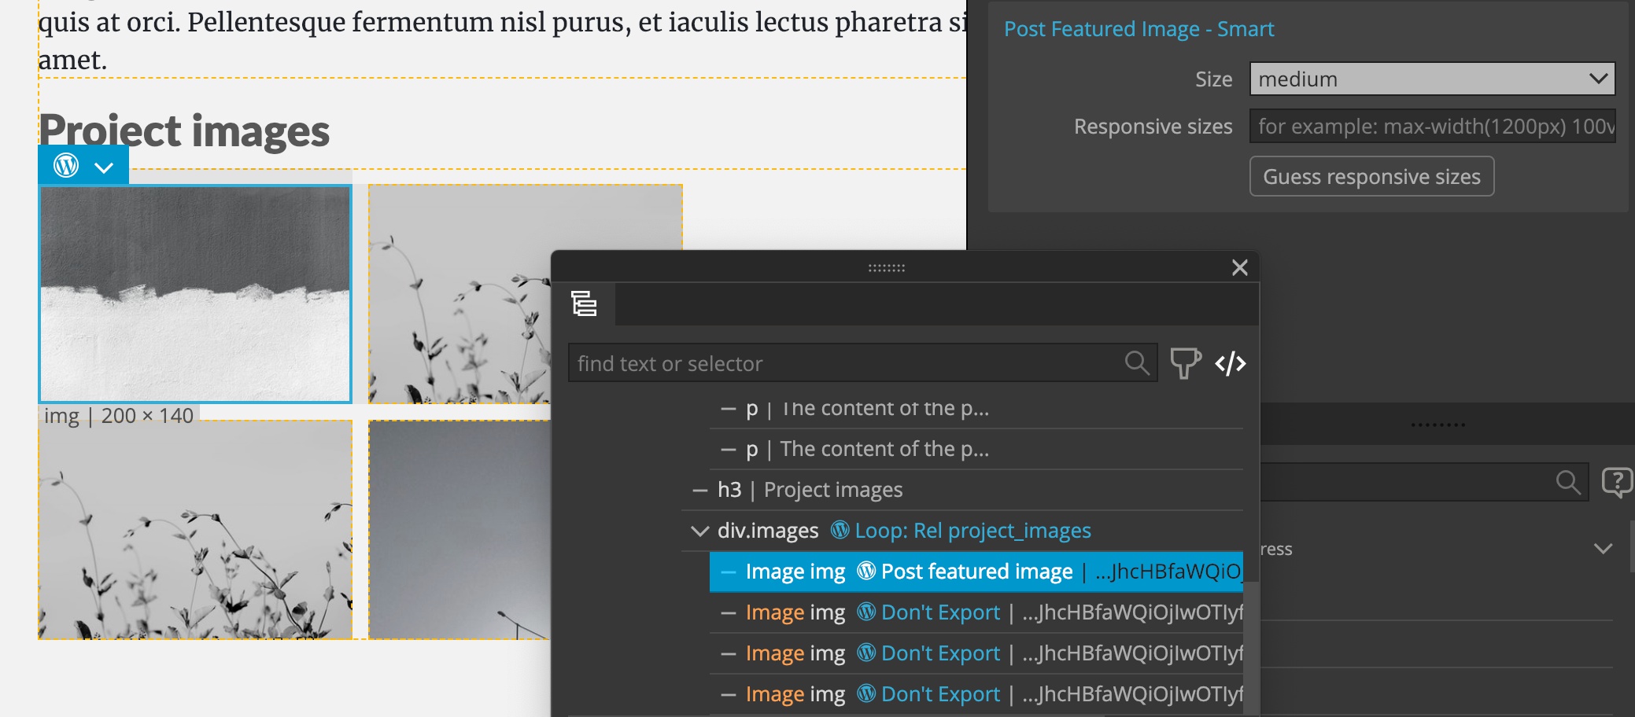Click the WordPress icon beside Loop label
The image size is (1635, 717).
[x=840, y=530]
